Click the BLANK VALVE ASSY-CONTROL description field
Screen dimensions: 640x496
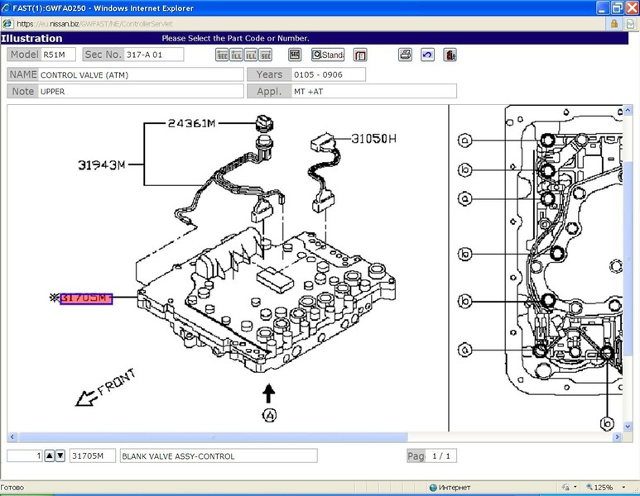[x=219, y=456]
